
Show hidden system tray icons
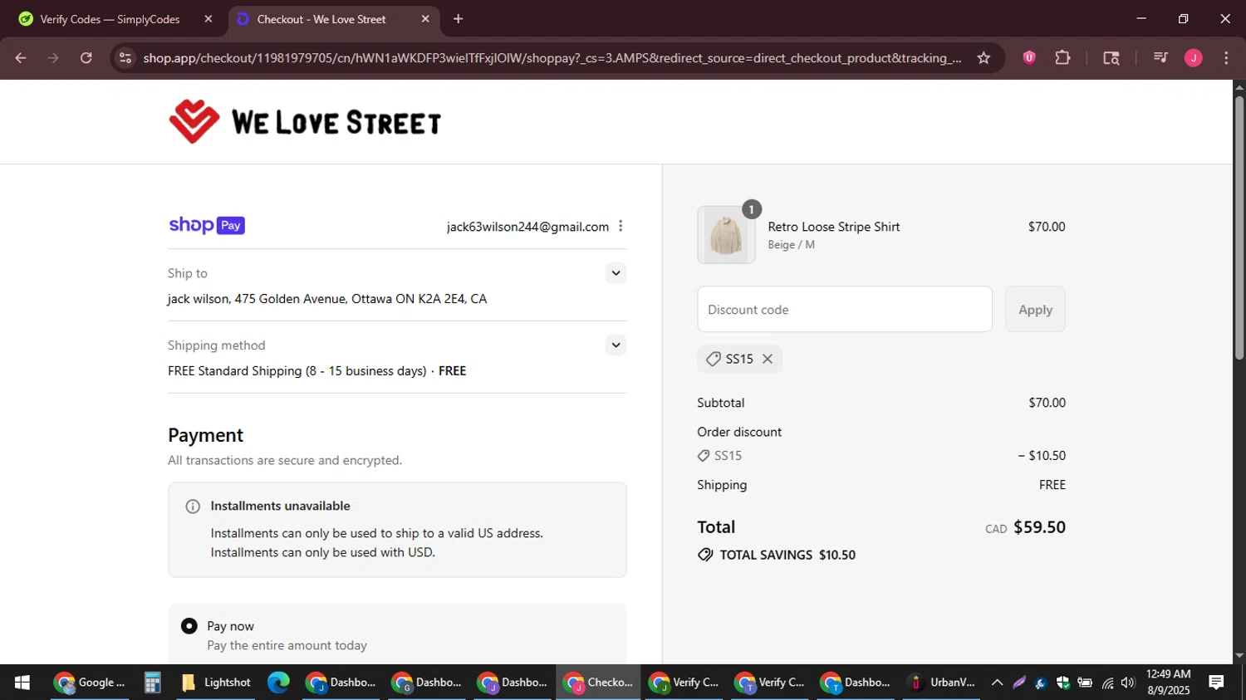tap(998, 683)
